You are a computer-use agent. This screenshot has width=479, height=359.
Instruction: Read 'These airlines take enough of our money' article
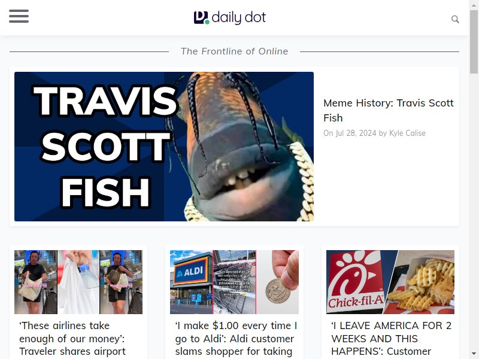72,339
